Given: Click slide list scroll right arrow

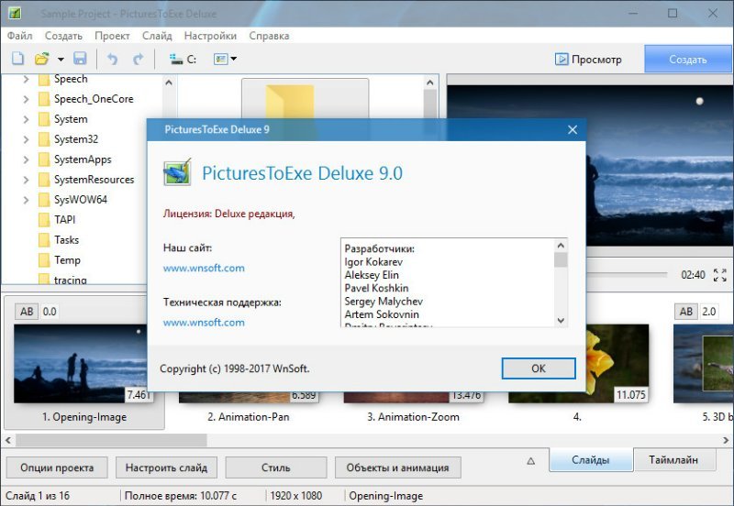Looking at the screenshot, I should 726,440.
